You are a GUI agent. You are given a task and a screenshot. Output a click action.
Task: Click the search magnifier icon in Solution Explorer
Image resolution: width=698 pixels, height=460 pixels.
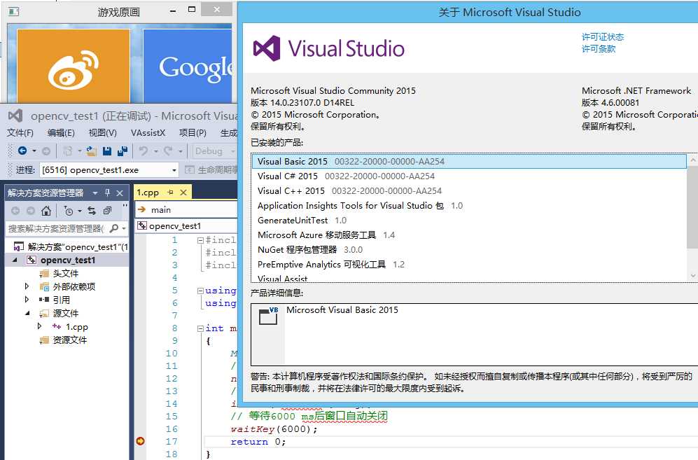(114, 228)
